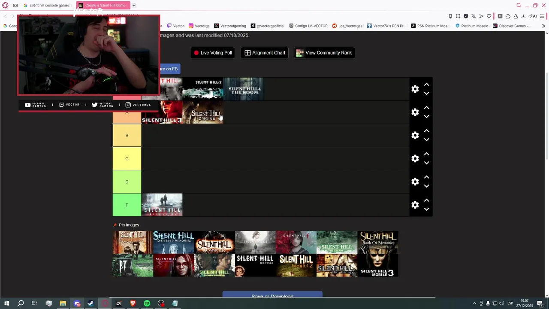Pick the Silent Hill Book of Memories image
The image size is (549, 309).
[378, 242]
